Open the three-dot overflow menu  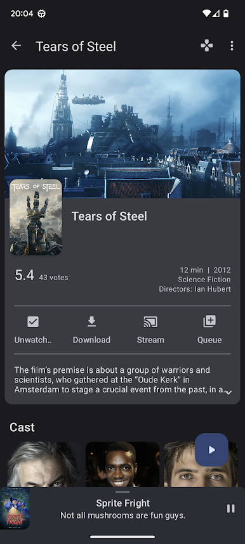(x=232, y=46)
